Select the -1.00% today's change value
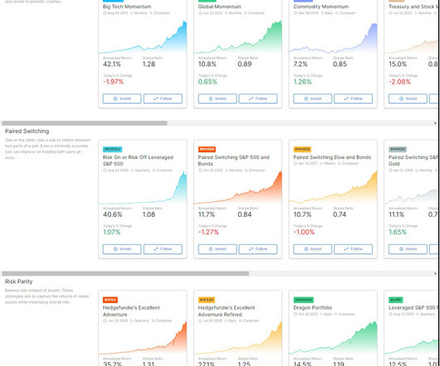Viewport: 440px width, 366px height. click(304, 232)
